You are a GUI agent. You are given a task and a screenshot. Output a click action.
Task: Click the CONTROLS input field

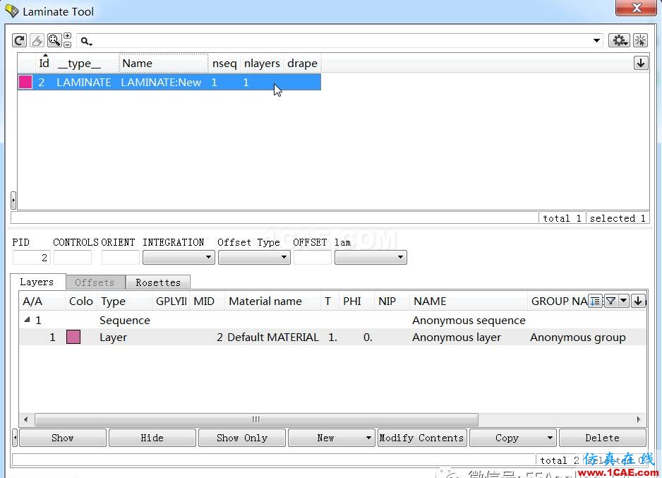[73, 258]
